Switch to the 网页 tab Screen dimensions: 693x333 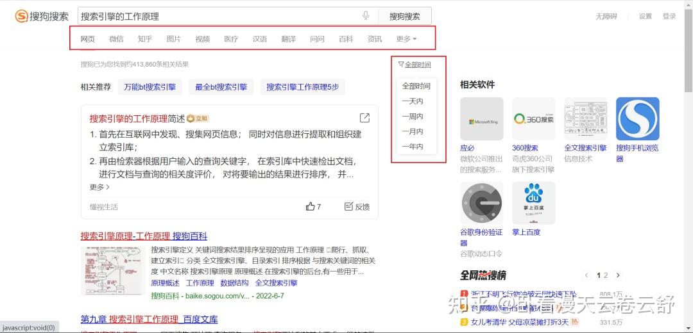point(87,39)
